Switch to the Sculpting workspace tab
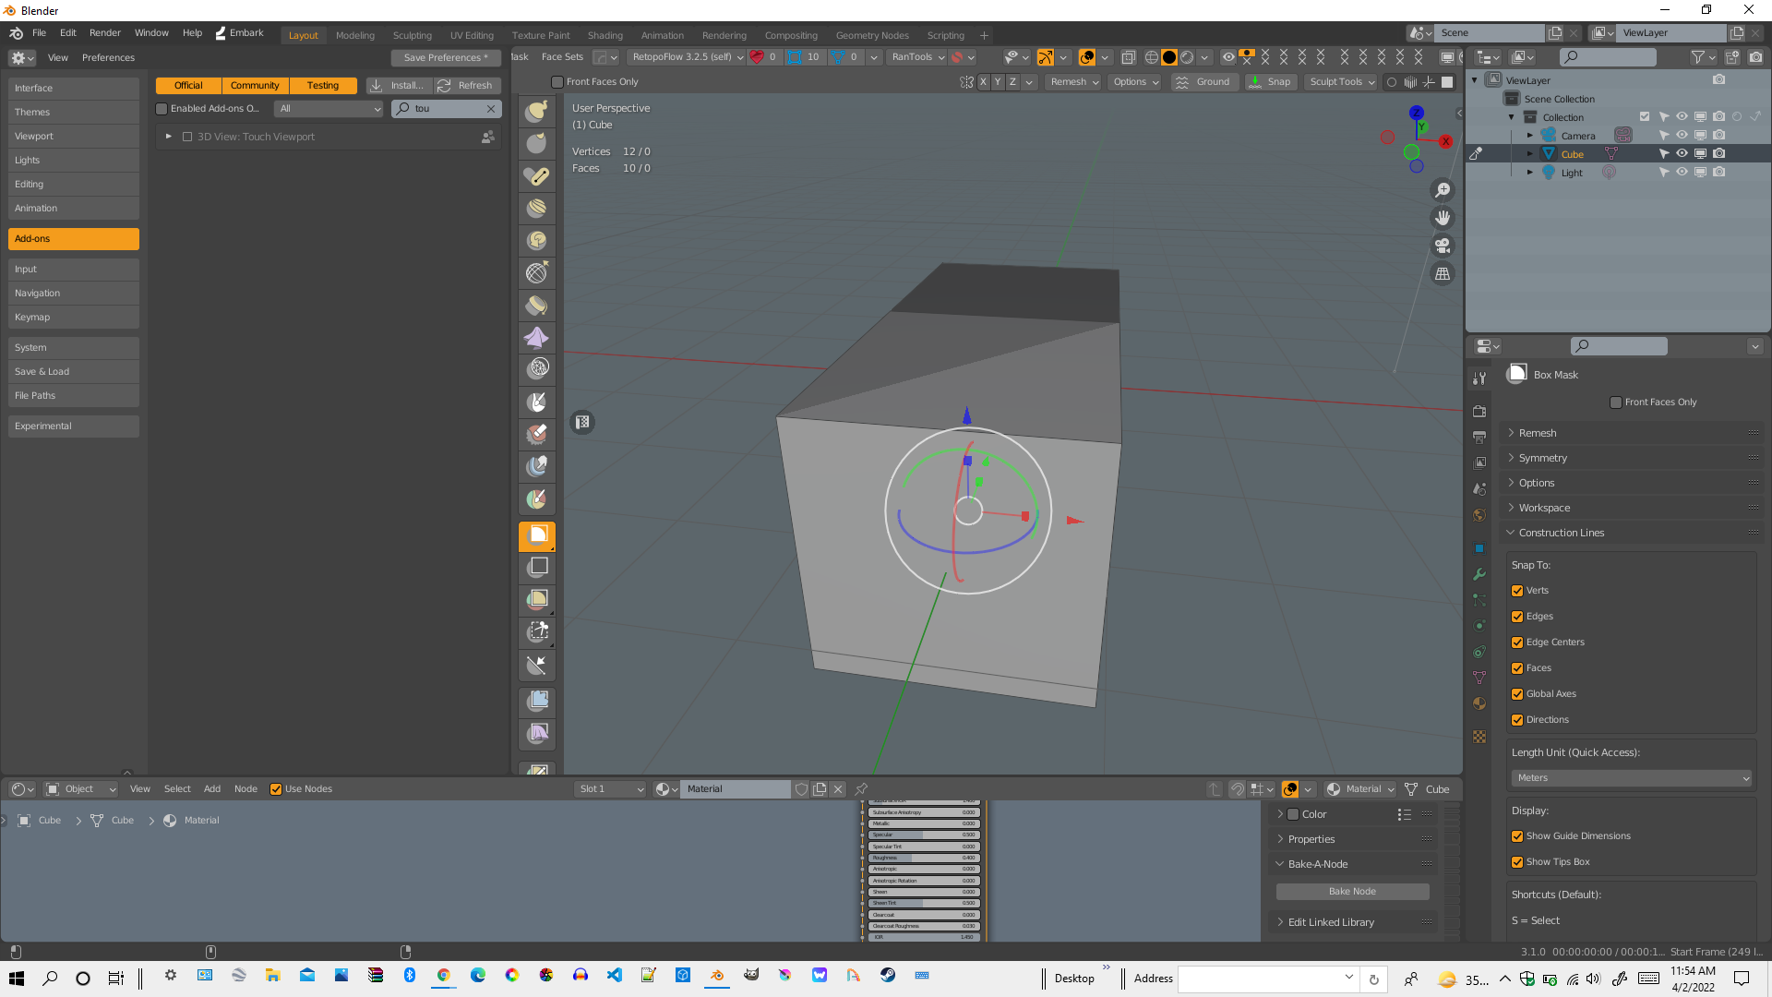 click(412, 35)
